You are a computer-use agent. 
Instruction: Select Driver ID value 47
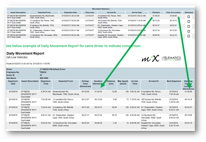point(41,75)
